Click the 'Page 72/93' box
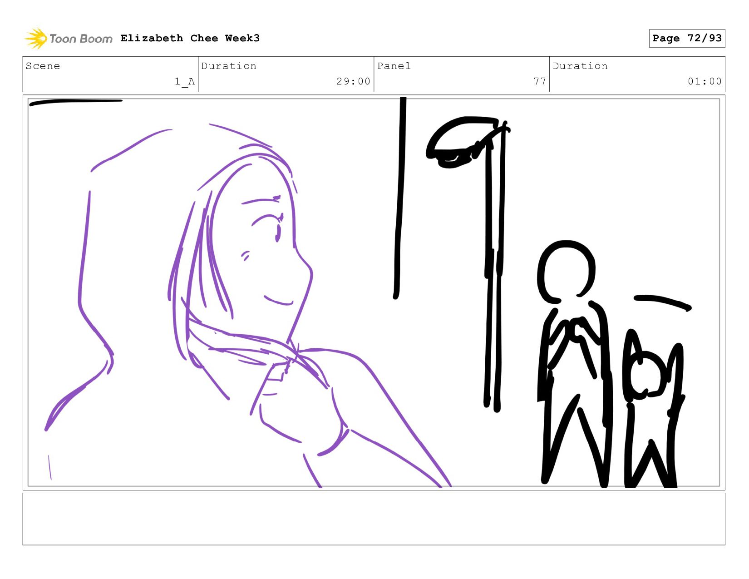This screenshot has height=579, width=749. 687,38
